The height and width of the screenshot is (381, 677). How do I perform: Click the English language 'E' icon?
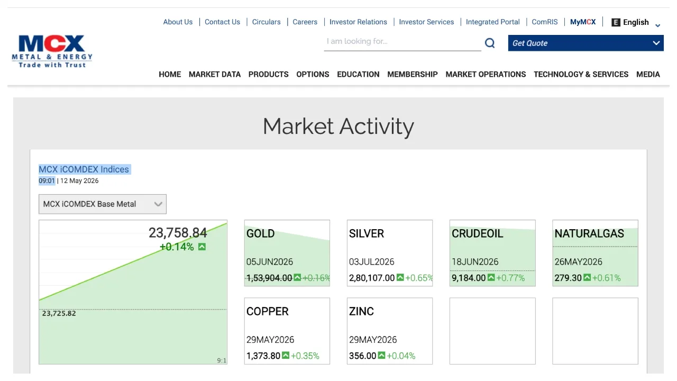pos(616,22)
